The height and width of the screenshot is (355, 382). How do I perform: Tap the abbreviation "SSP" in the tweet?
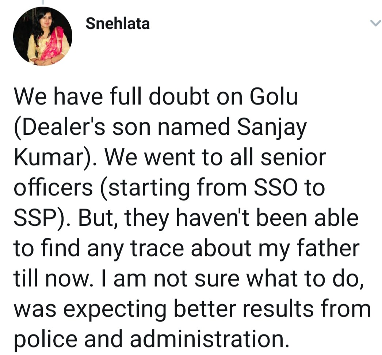[x=35, y=218]
